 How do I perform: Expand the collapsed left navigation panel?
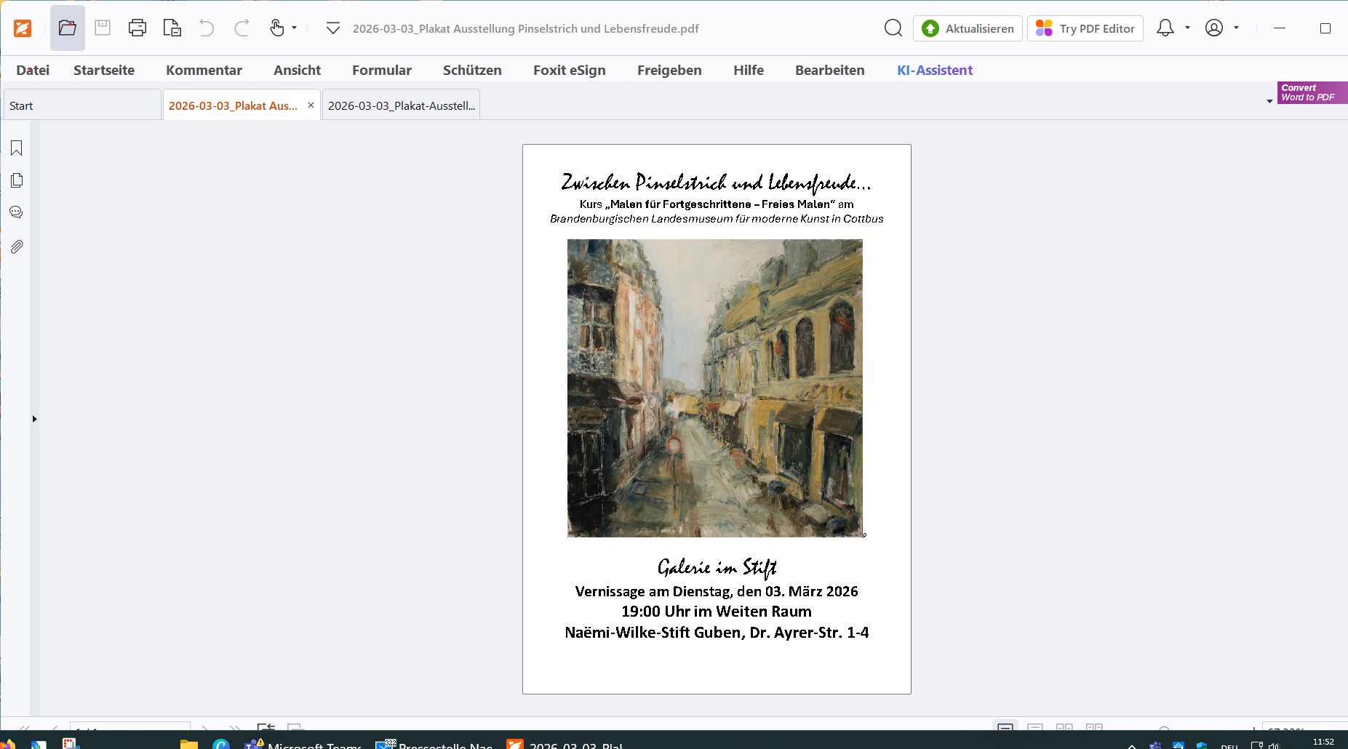click(34, 419)
